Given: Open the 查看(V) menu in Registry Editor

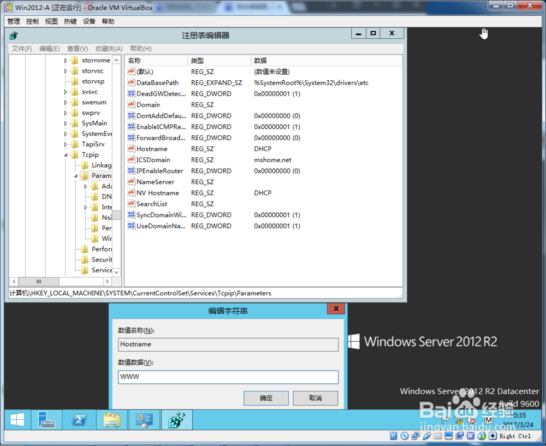Looking at the screenshot, I should pos(78,49).
